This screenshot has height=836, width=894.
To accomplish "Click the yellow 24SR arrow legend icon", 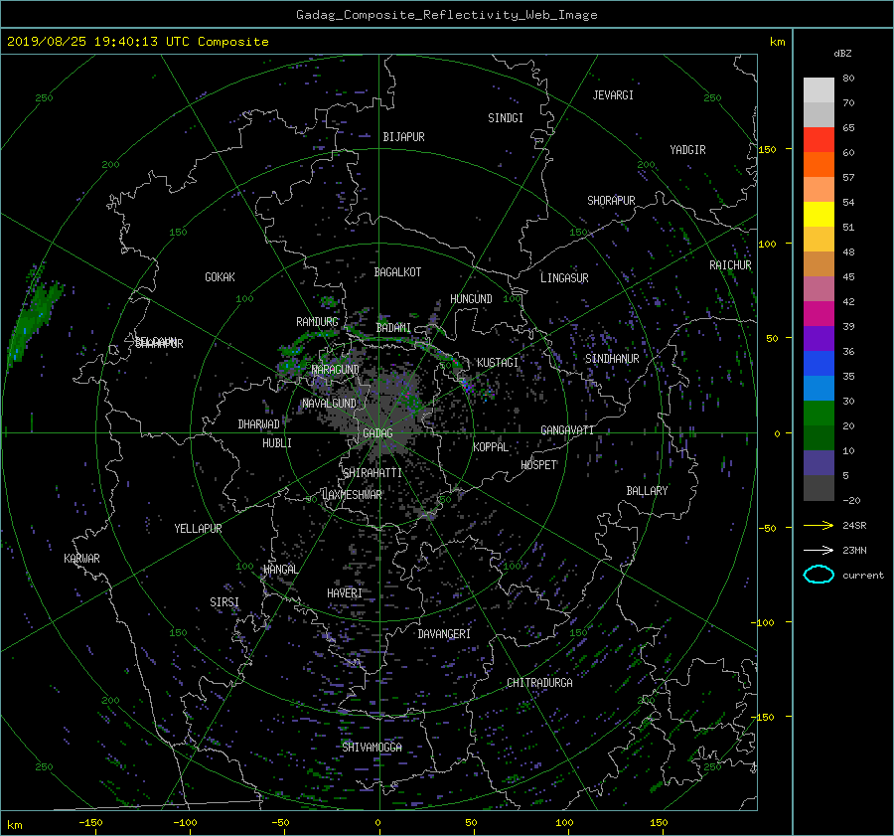I will pos(819,525).
